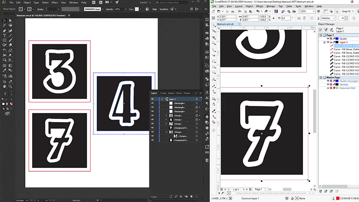359x202 pixels.
Task: Toggle visibility of Layer 1 in Illustrator
Action: [153, 99]
